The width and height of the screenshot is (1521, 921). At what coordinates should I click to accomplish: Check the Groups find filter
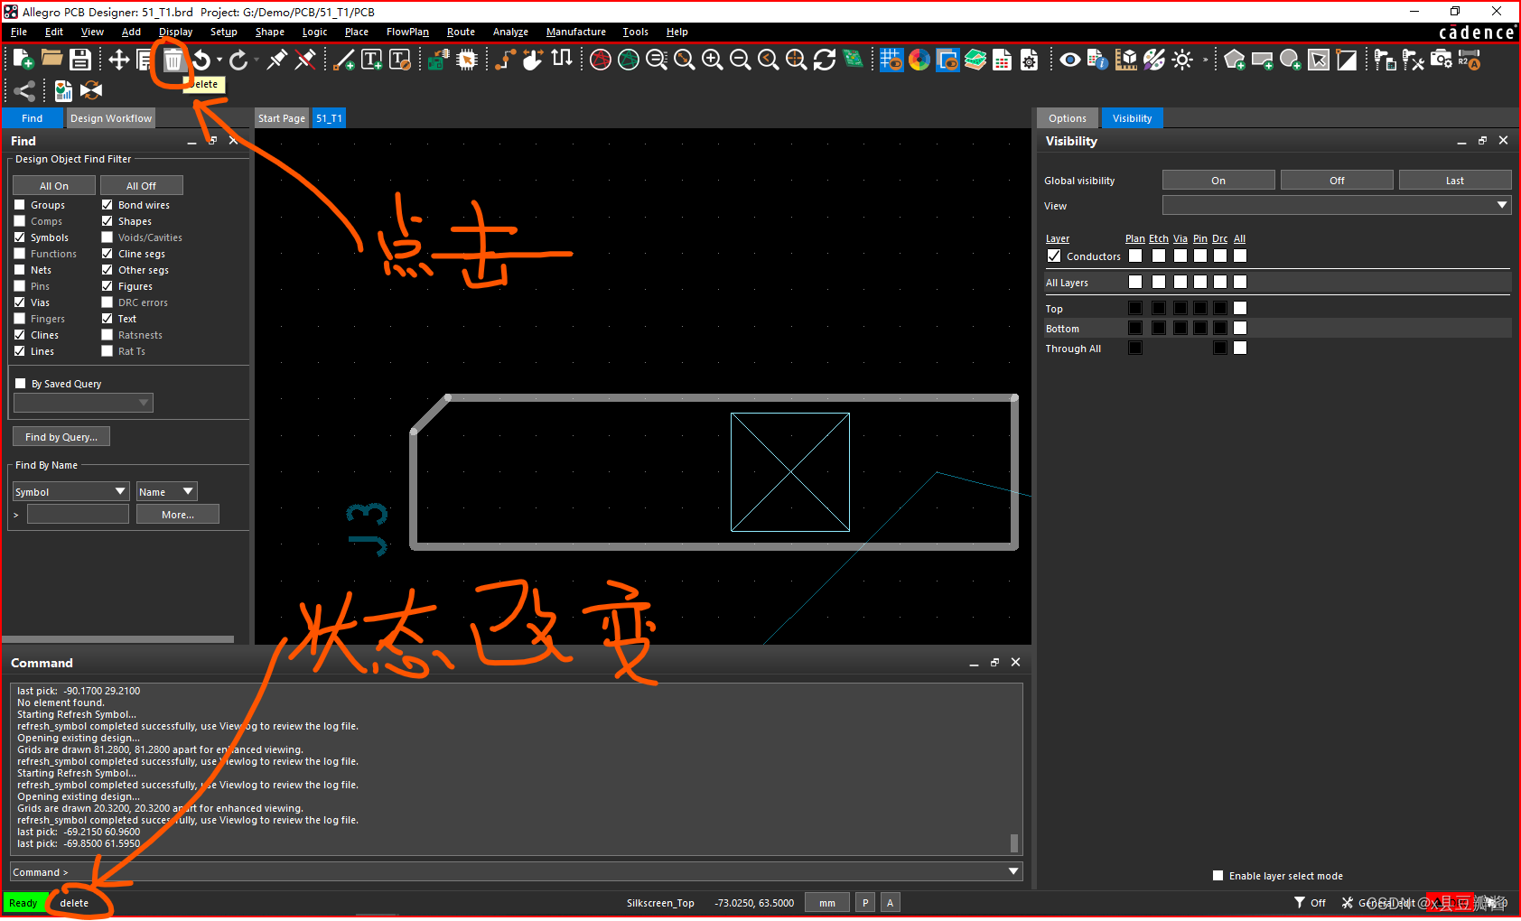click(x=20, y=205)
